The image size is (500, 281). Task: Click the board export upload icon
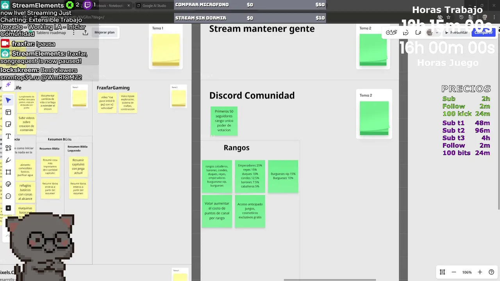85,32
